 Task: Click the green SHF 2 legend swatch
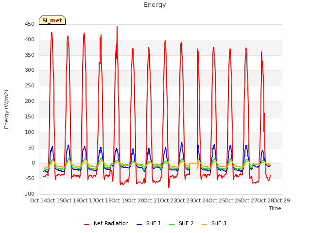172,224
